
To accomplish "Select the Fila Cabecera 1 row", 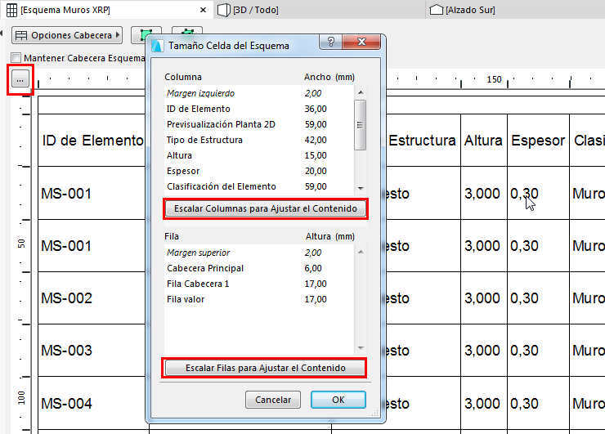I will 259,284.
